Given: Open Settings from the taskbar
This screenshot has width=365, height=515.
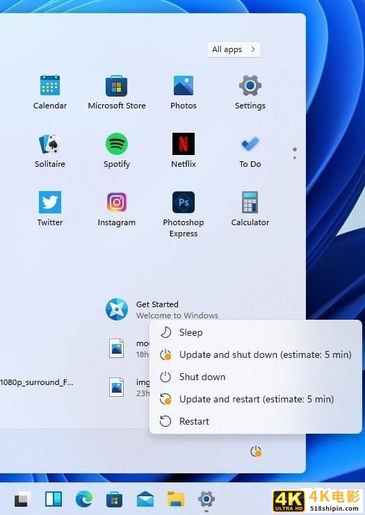Looking at the screenshot, I should 206,500.
